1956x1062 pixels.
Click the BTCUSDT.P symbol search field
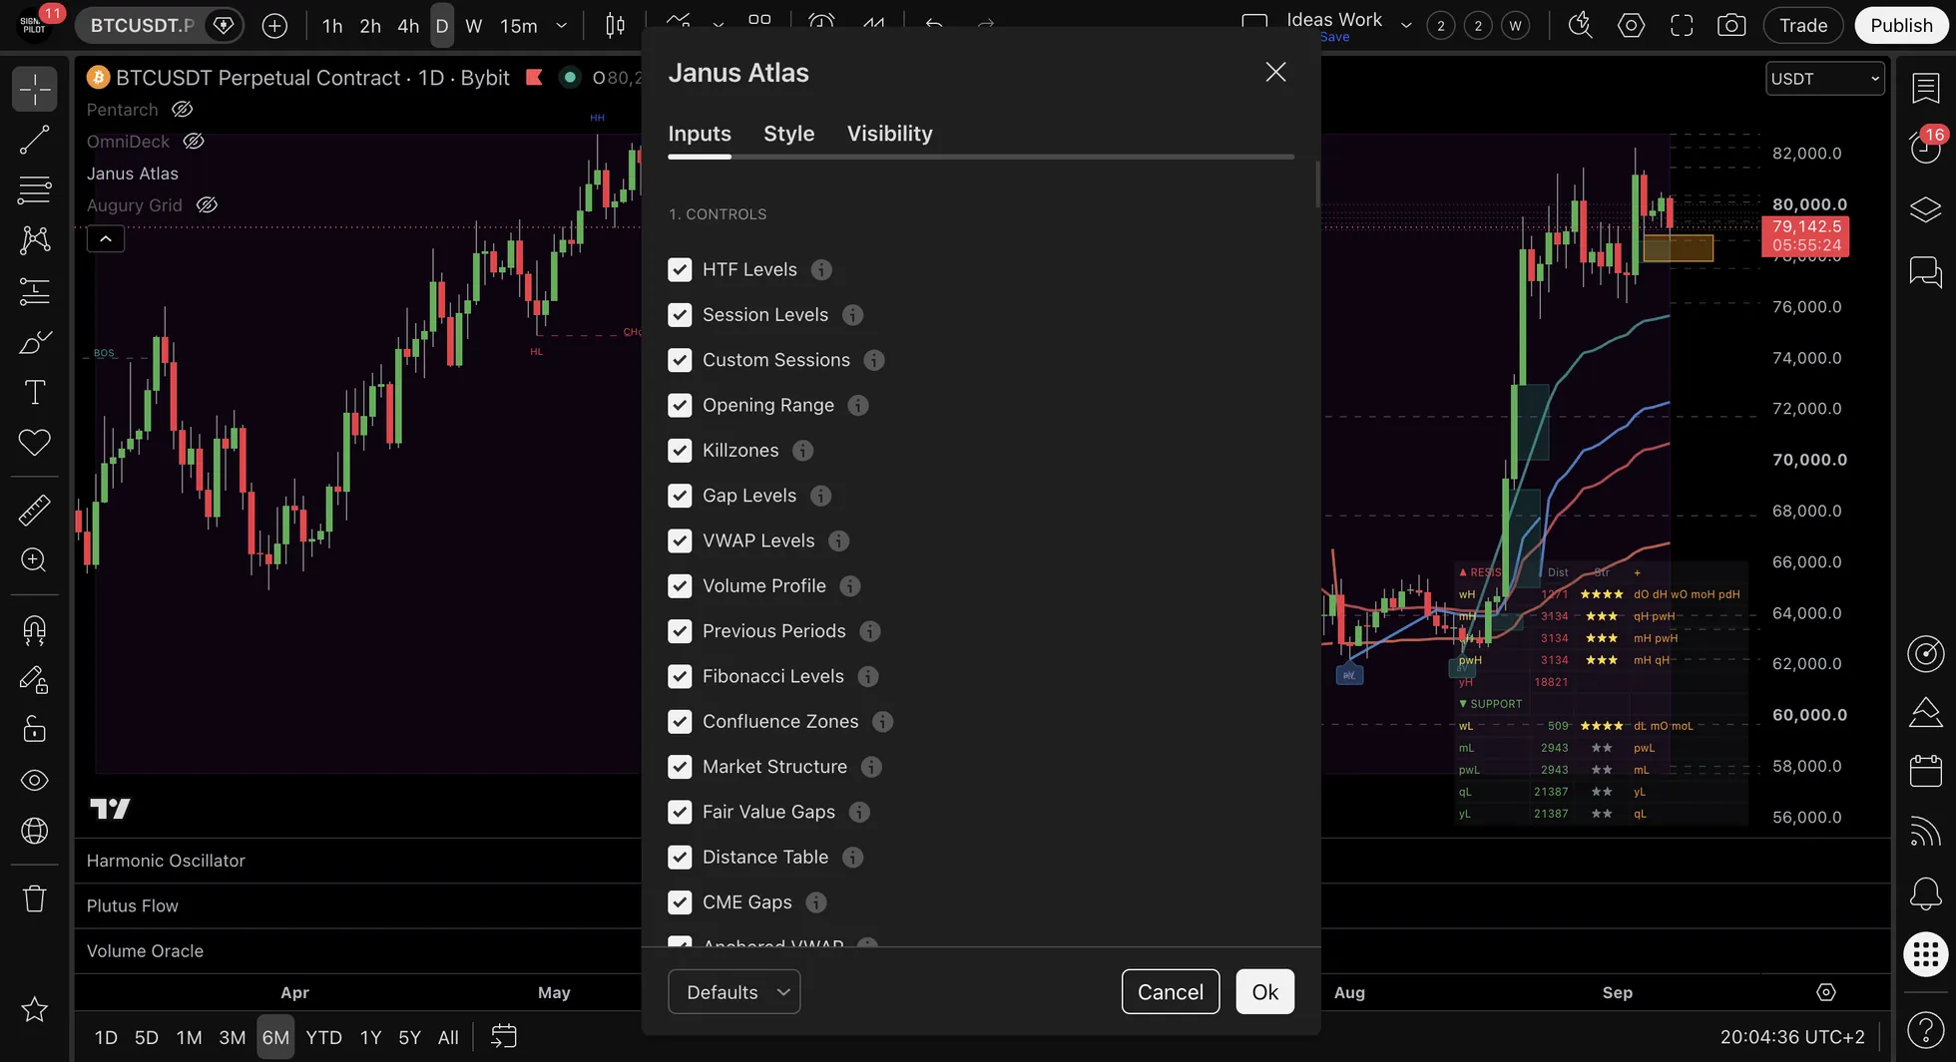pos(142,25)
